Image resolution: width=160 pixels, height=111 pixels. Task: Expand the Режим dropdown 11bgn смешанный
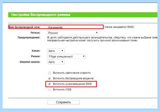coord(67,56)
